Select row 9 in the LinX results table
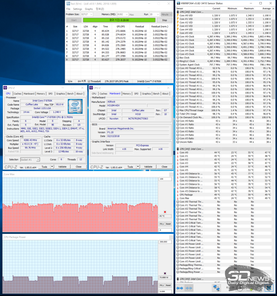The image size is (277, 296). point(118,60)
